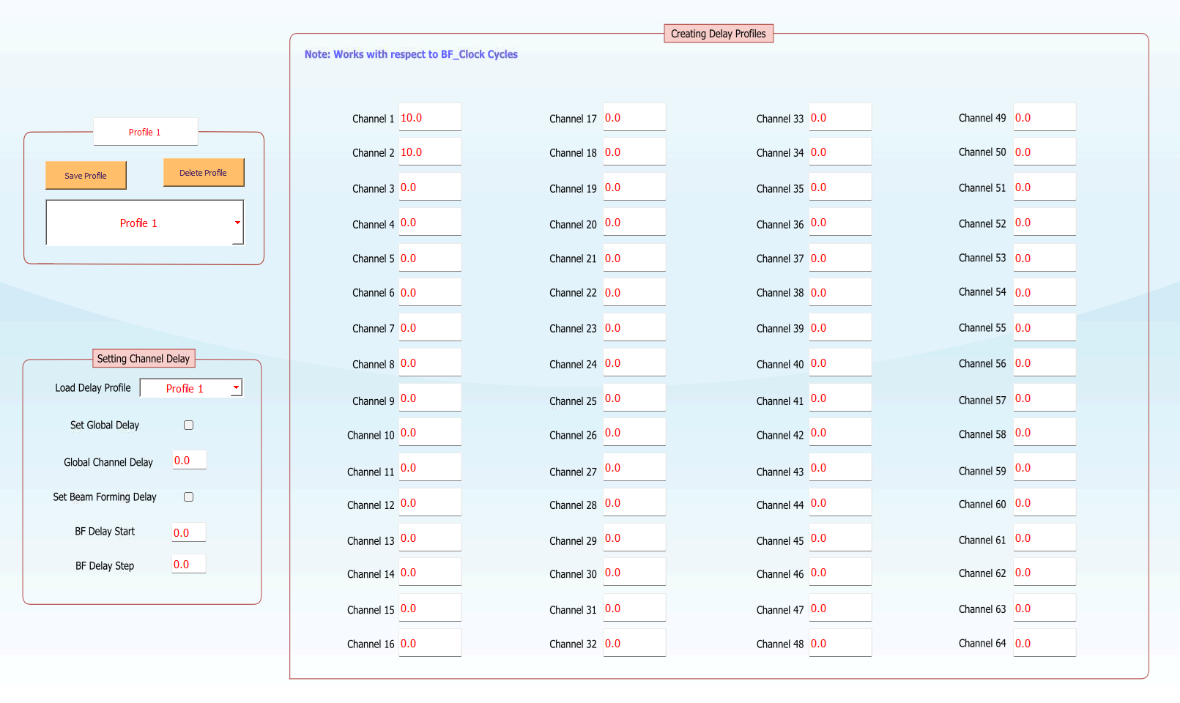Select the Channel 17 delay field

[634, 116]
